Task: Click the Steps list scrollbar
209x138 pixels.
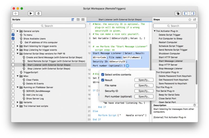Action: point(196,72)
